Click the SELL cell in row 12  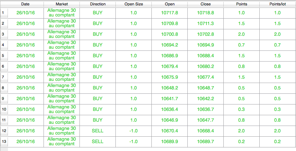[97, 131]
